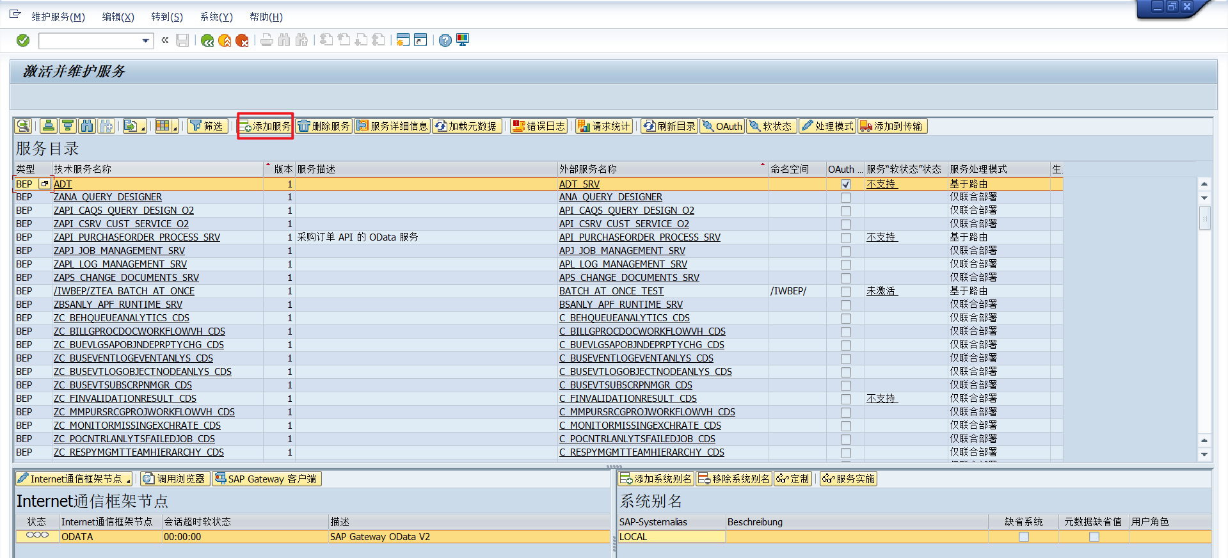1228x558 pixels.
Task: Click the 定制 button in the system alias panel
Action: tap(793, 479)
